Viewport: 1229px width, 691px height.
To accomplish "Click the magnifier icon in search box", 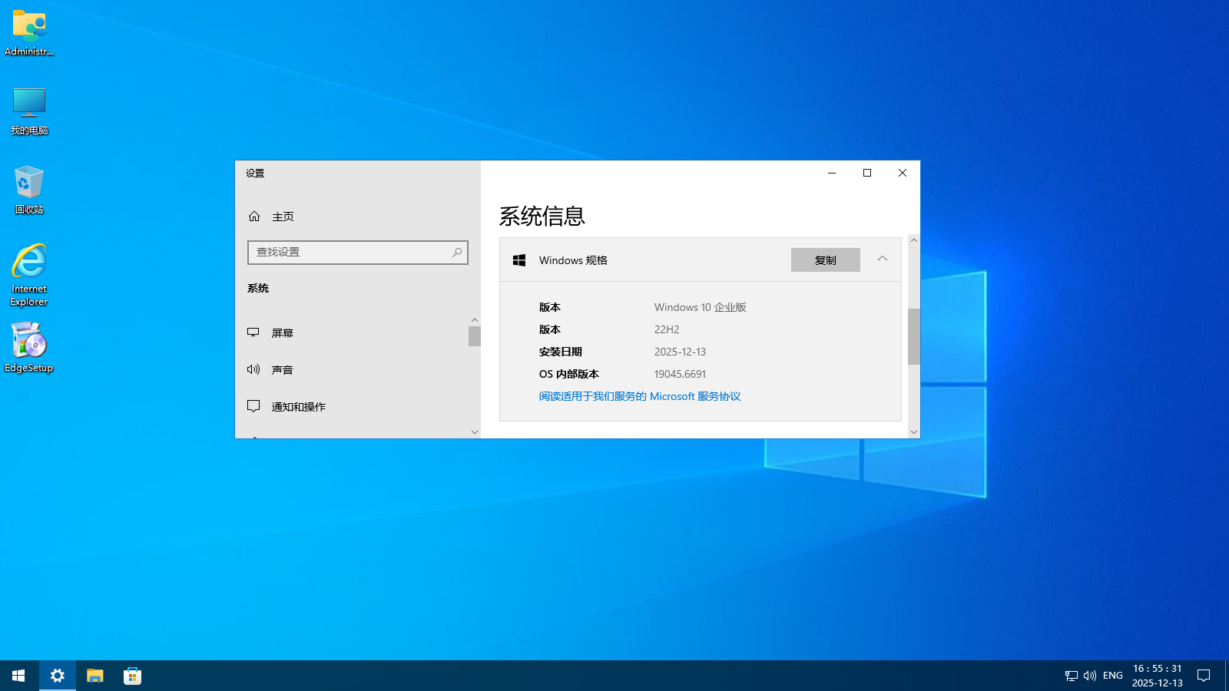I will tap(457, 252).
